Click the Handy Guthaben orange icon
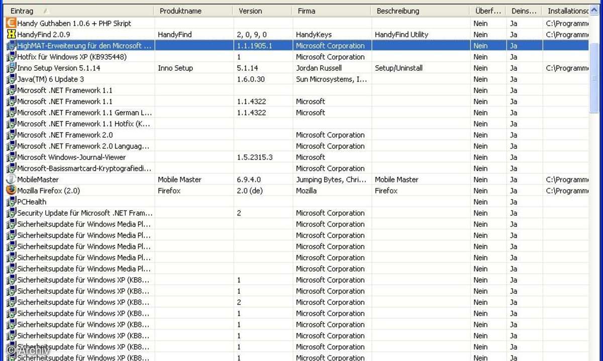 tap(11, 23)
